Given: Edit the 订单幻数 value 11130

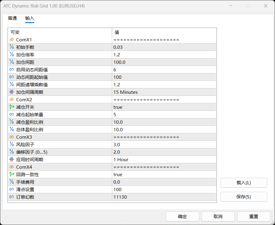Looking at the screenshot, I should [x=164, y=197].
